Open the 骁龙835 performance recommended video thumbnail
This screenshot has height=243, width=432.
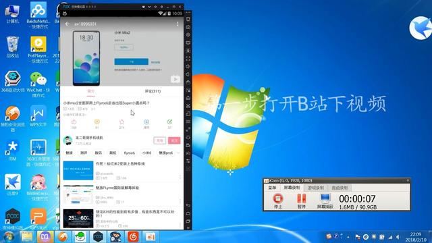coord(78,219)
